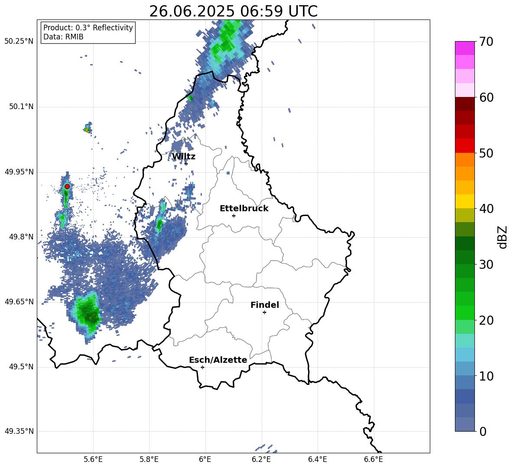Click the colorbar tick label 20
Viewport: 513px width, 468px height.
[486, 320]
